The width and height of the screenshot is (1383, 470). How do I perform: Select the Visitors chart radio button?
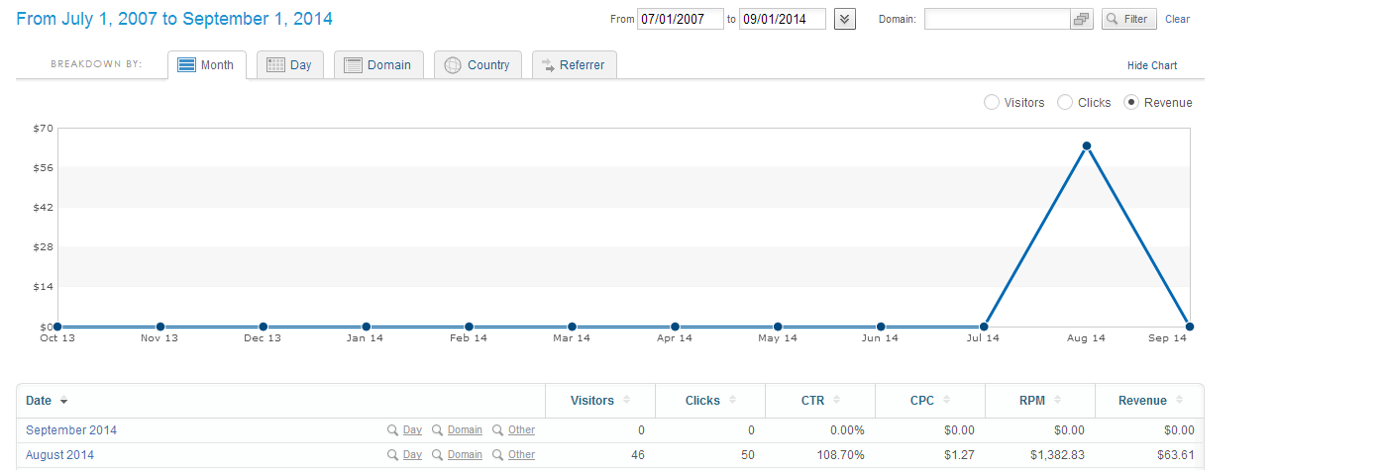(x=992, y=102)
